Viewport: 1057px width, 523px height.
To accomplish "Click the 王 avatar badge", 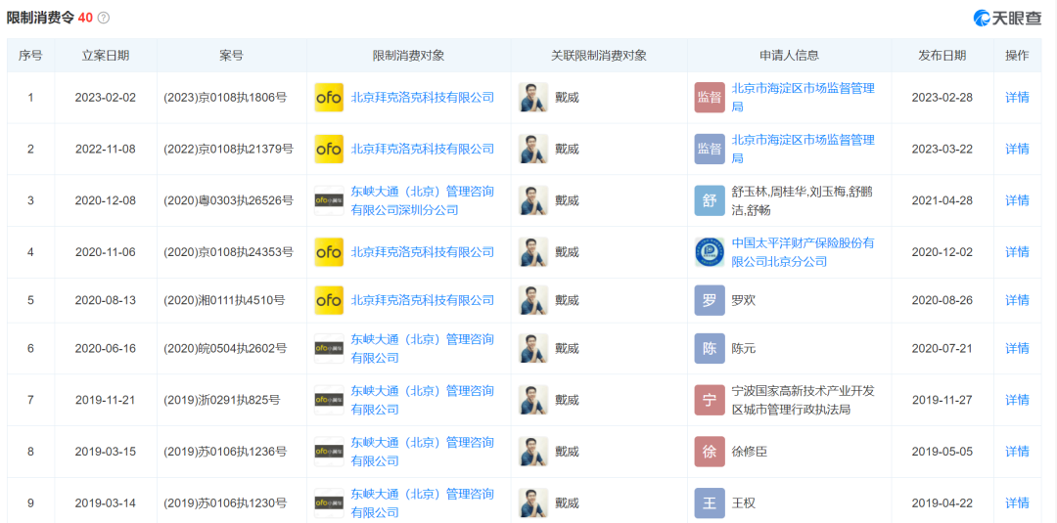I will [710, 502].
